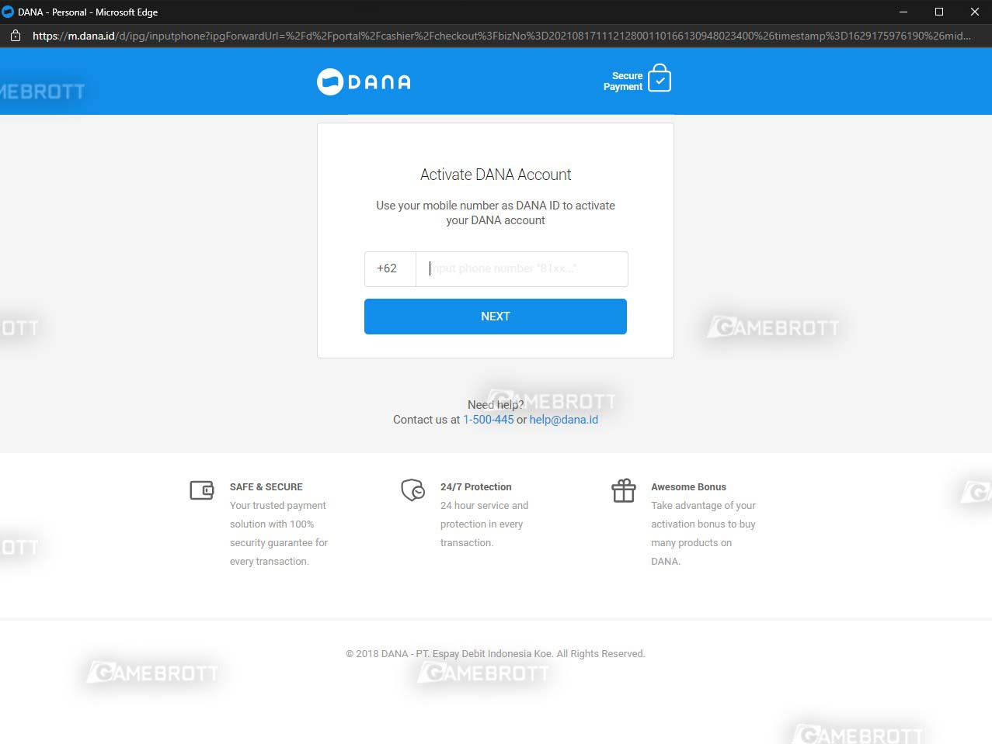Click the wallet icon beside Safe & Secure
This screenshot has width=992, height=744.
[202, 490]
